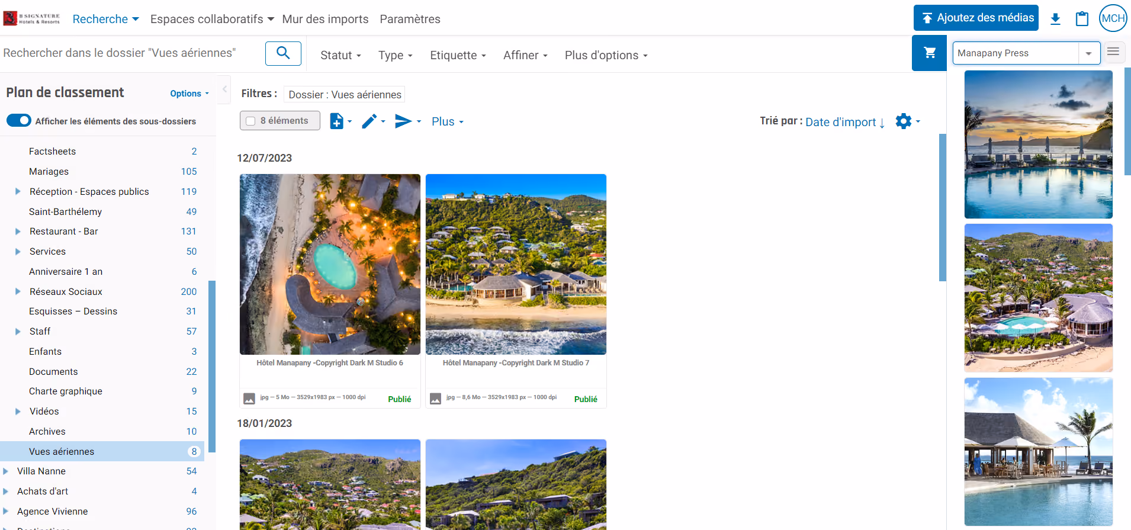Screen dimensions: 1131x530
Task: Open the Recherche dropdown menu
Action: coord(105,19)
